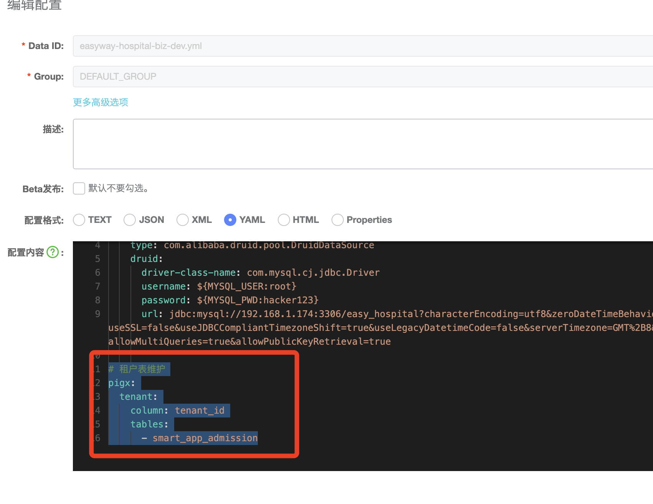
Task: Click the allowMultiQueries wrapped line
Action: 249,342
